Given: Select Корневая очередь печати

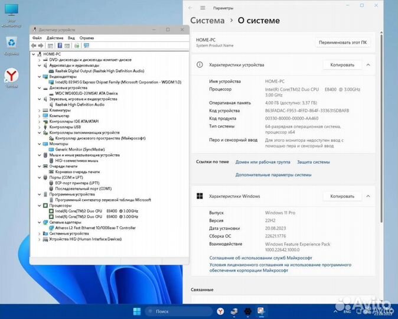Looking at the screenshot, I should pyautogui.click(x=77, y=172).
